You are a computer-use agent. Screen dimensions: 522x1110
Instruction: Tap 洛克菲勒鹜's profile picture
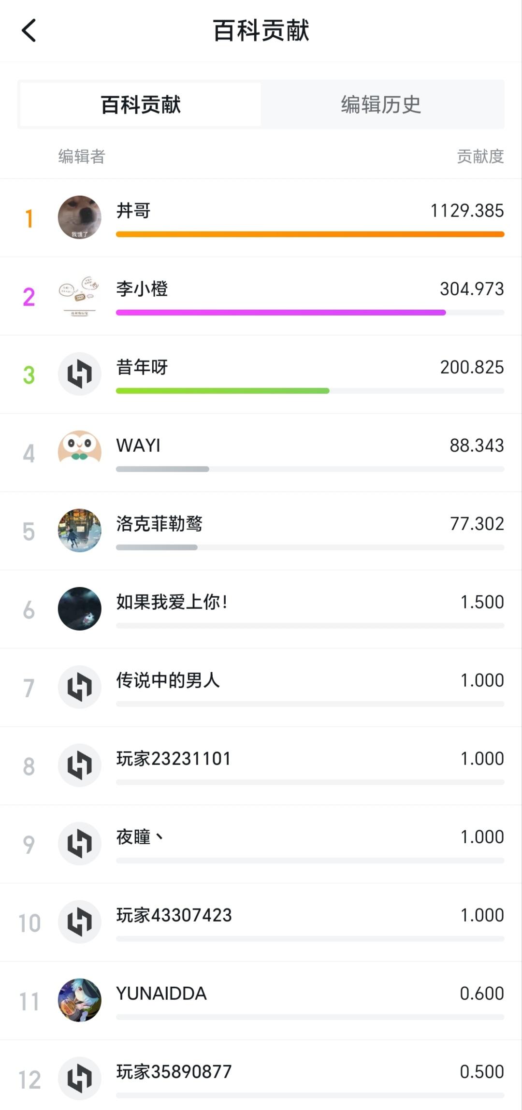coord(80,531)
